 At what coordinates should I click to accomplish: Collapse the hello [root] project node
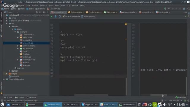click(4, 15)
